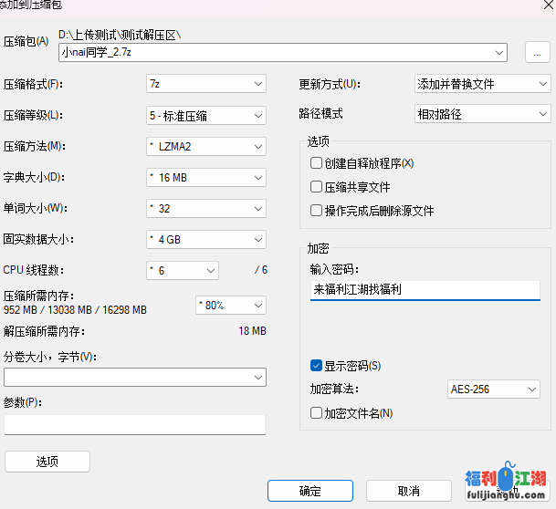Expand the CPU 线程数 dropdown
Image resolution: width=556 pixels, height=509 pixels.
[210, 270]
